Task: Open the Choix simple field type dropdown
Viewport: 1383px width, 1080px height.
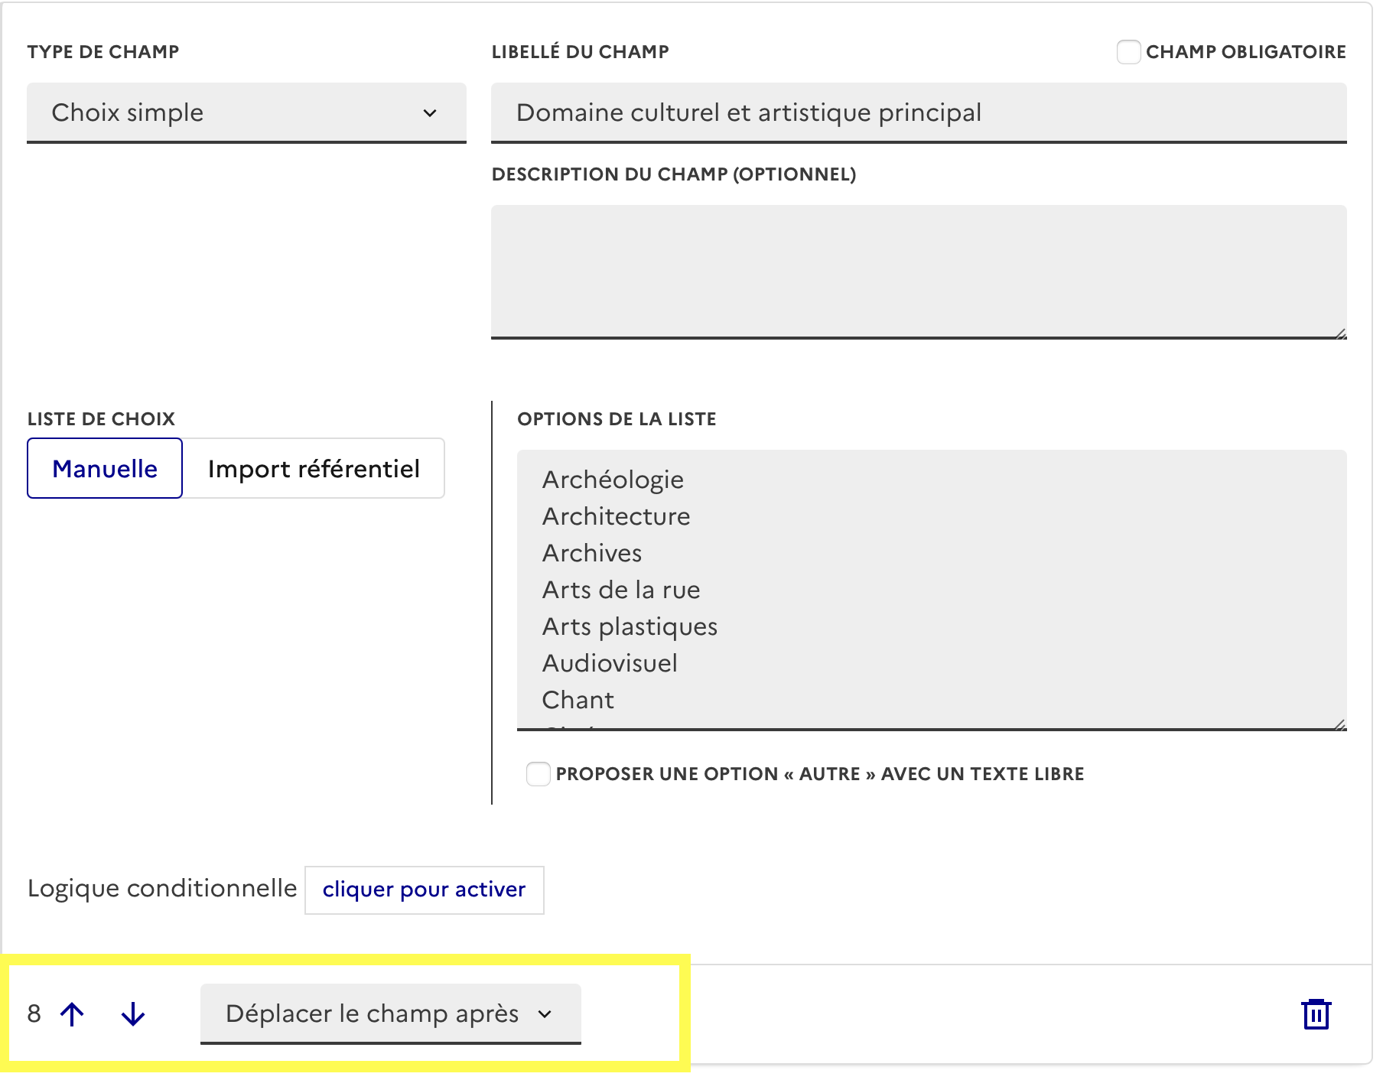Action: [x=246, y=113]
